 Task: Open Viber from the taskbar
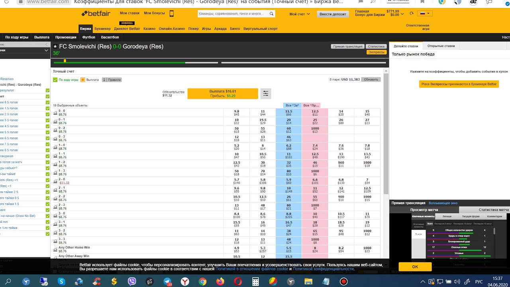132,281
